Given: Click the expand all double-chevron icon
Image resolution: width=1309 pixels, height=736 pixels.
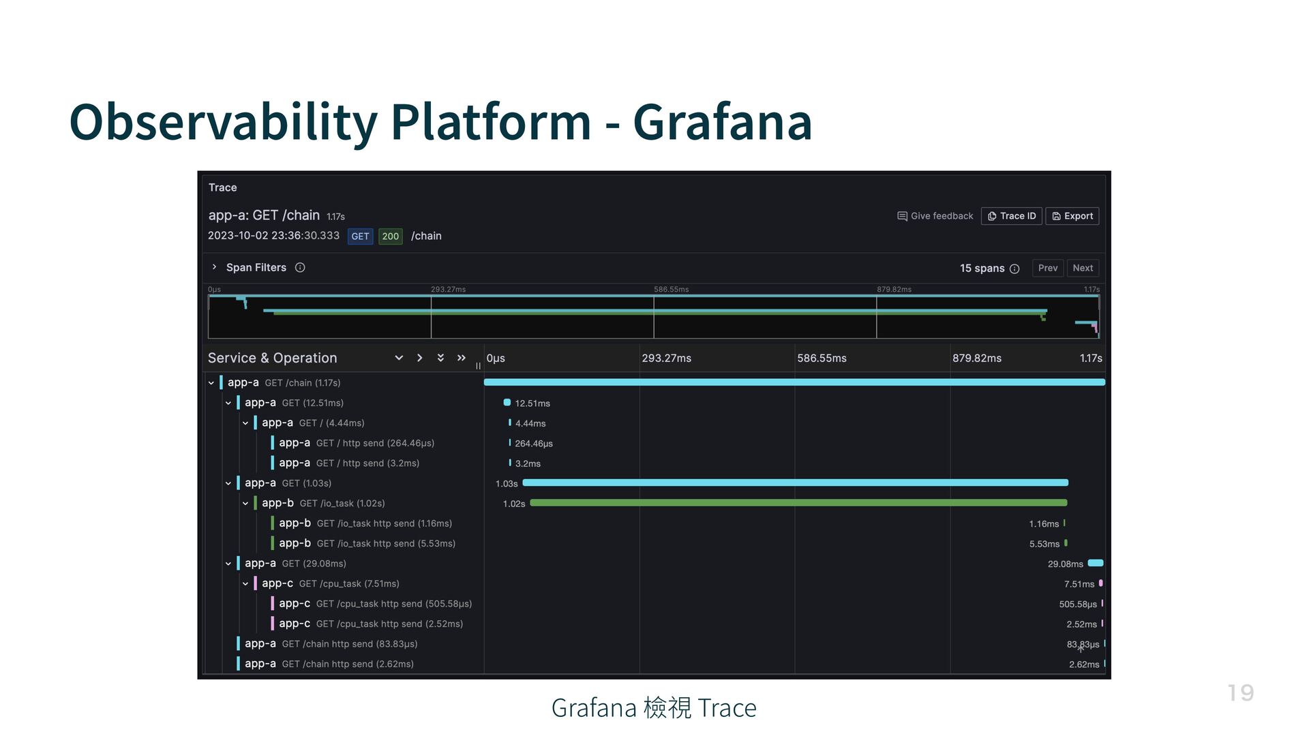Looking at the screenshot, I should pos(440,358).
